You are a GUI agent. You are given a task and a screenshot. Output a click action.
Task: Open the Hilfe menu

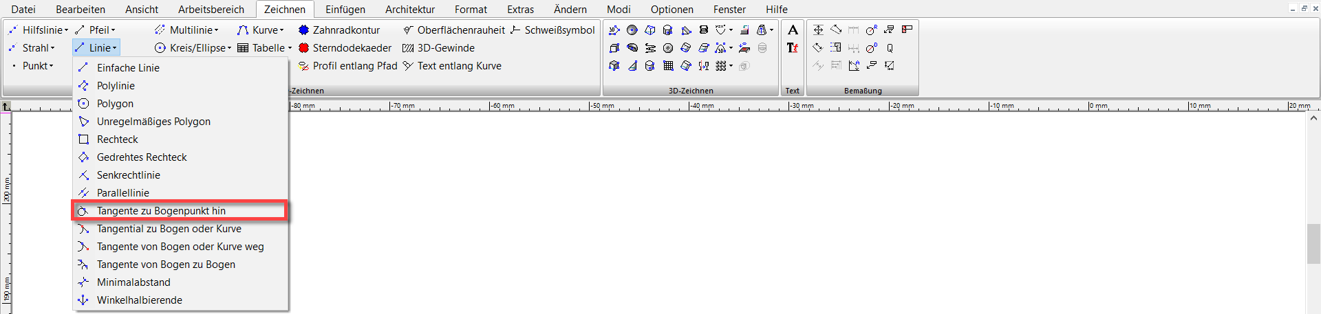coord(777,9)
